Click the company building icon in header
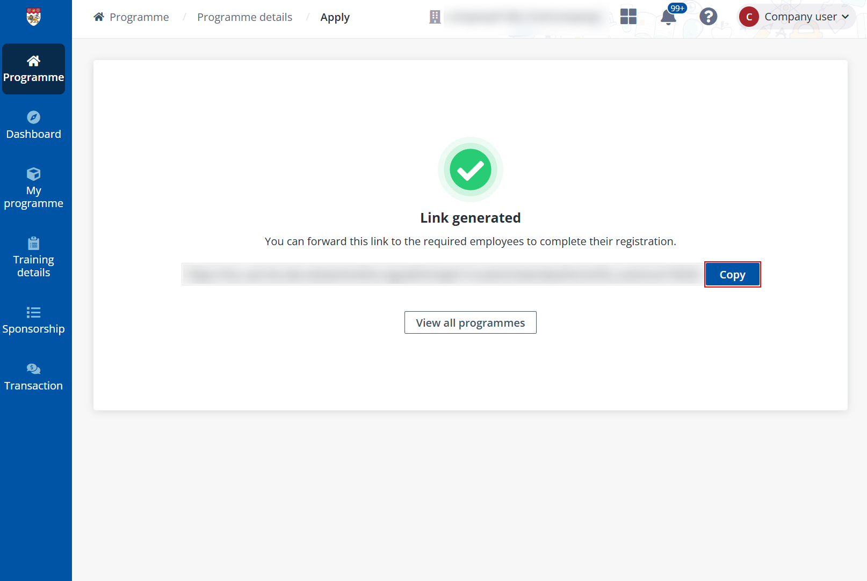Image resolution: width=867 pixels, height=581 pixels. tap(435, 17)
